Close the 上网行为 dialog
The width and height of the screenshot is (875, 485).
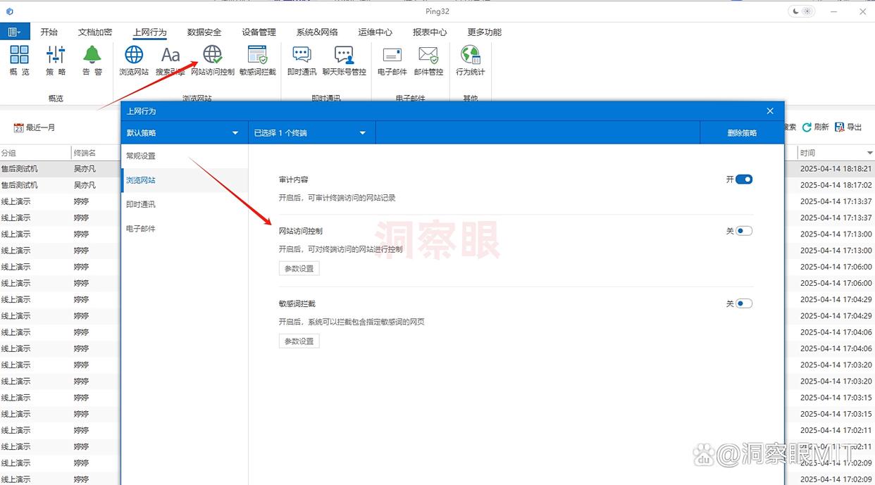[x=770, y=111]
